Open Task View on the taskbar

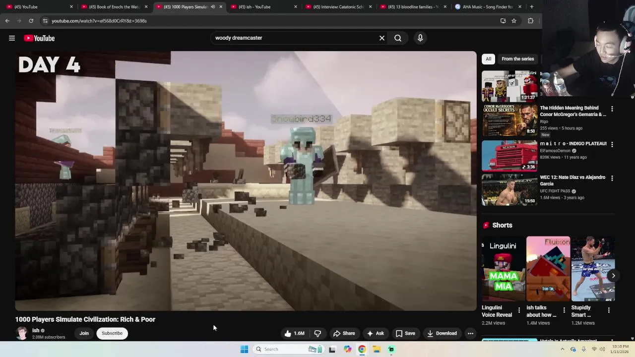[332, 349]
